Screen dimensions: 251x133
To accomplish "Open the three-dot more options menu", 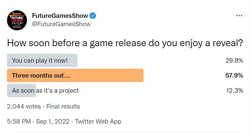I will (x=239, y=16).
